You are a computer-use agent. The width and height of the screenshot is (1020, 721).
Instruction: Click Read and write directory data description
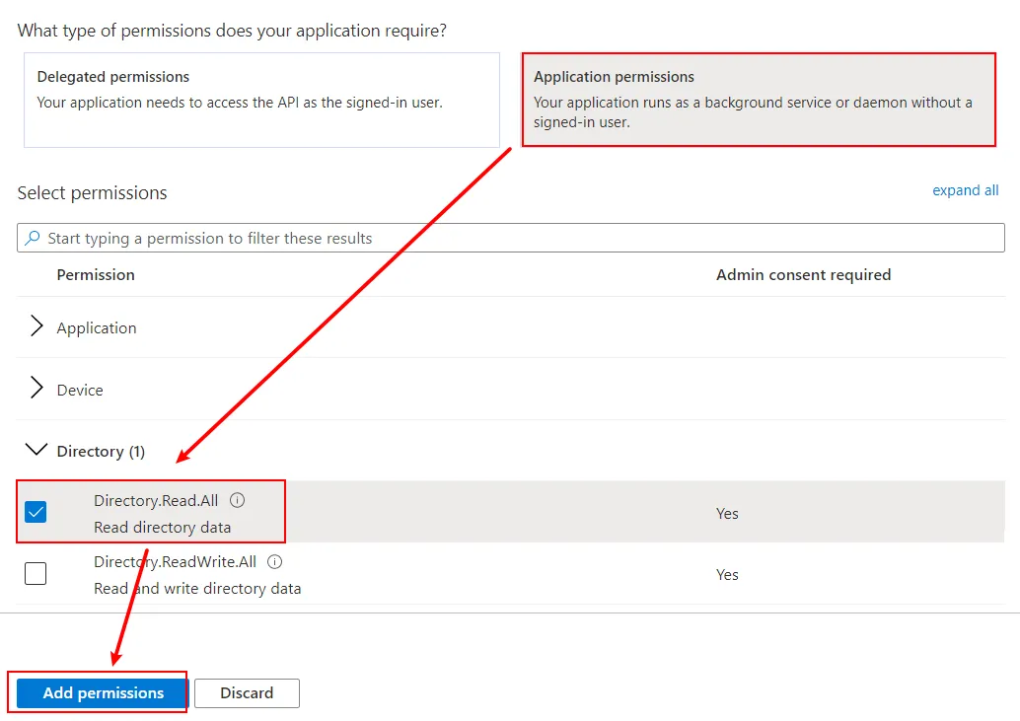pos(197,589)
